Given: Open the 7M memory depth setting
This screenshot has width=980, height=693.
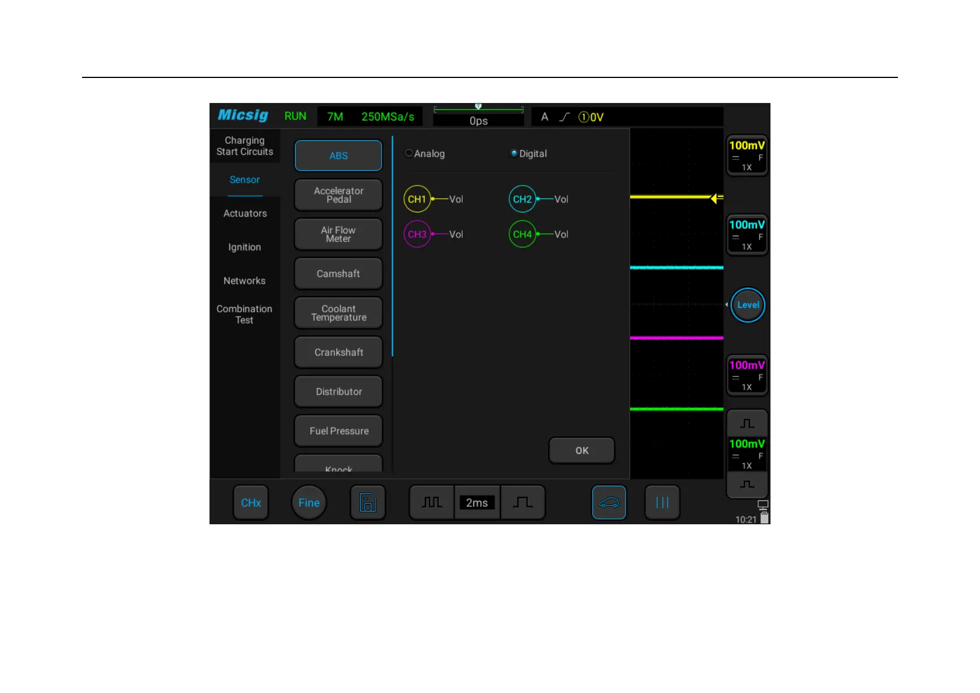Looking at the screenshot, I should (335, 116).
